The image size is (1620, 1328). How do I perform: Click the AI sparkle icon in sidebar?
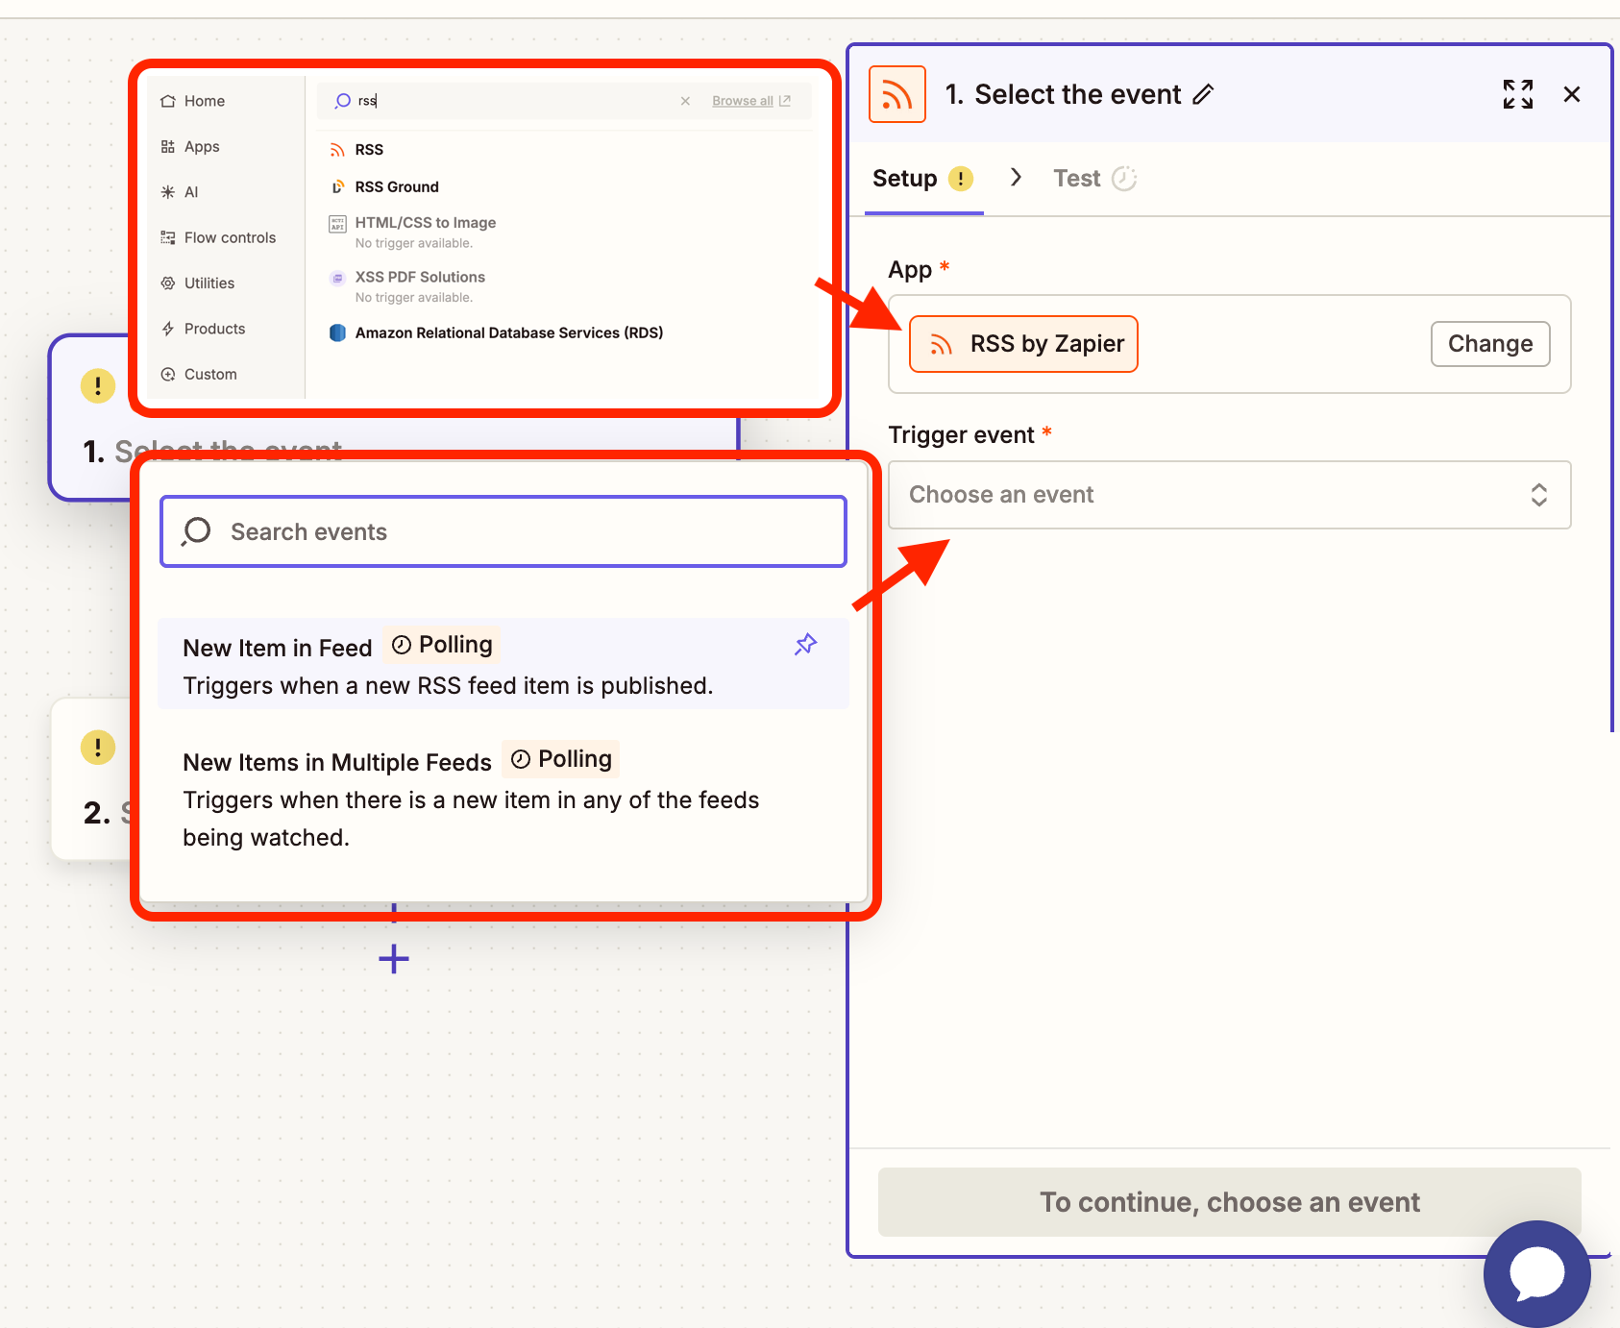[168, 192]
